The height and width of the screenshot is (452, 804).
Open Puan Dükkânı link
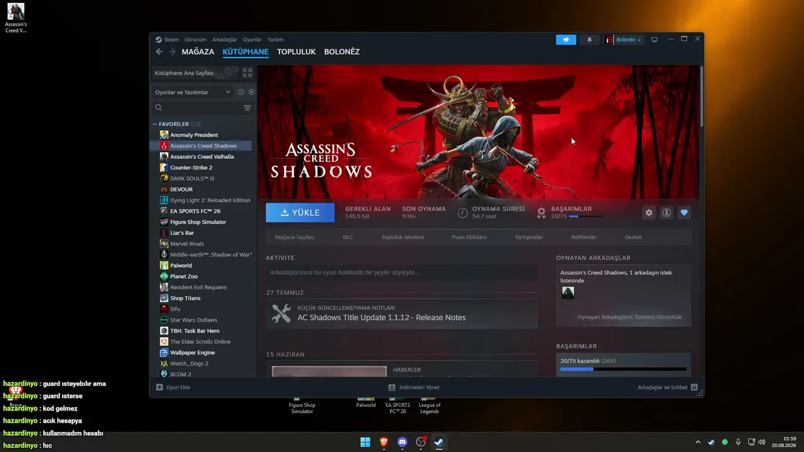tap(469, 237)
